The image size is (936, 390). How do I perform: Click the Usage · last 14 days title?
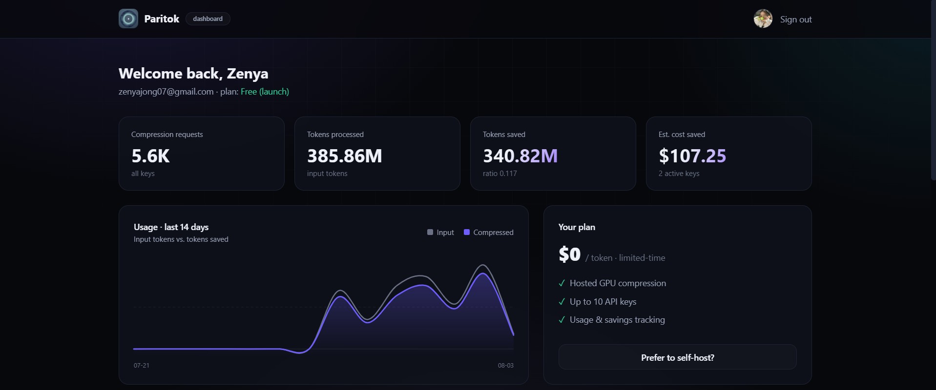[x=171, y=227]
